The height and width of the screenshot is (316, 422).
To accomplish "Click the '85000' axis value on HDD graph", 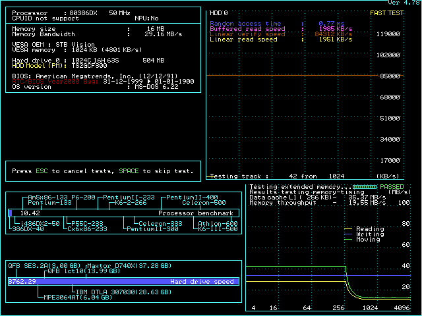I will click(x=390, y=76).
